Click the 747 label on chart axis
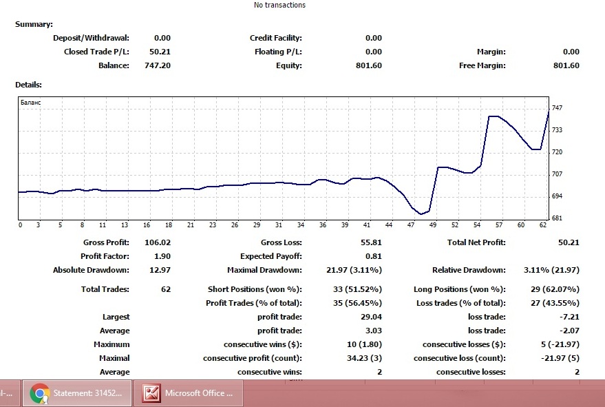This screenshot has height=407, width=605. click(557, 108)
